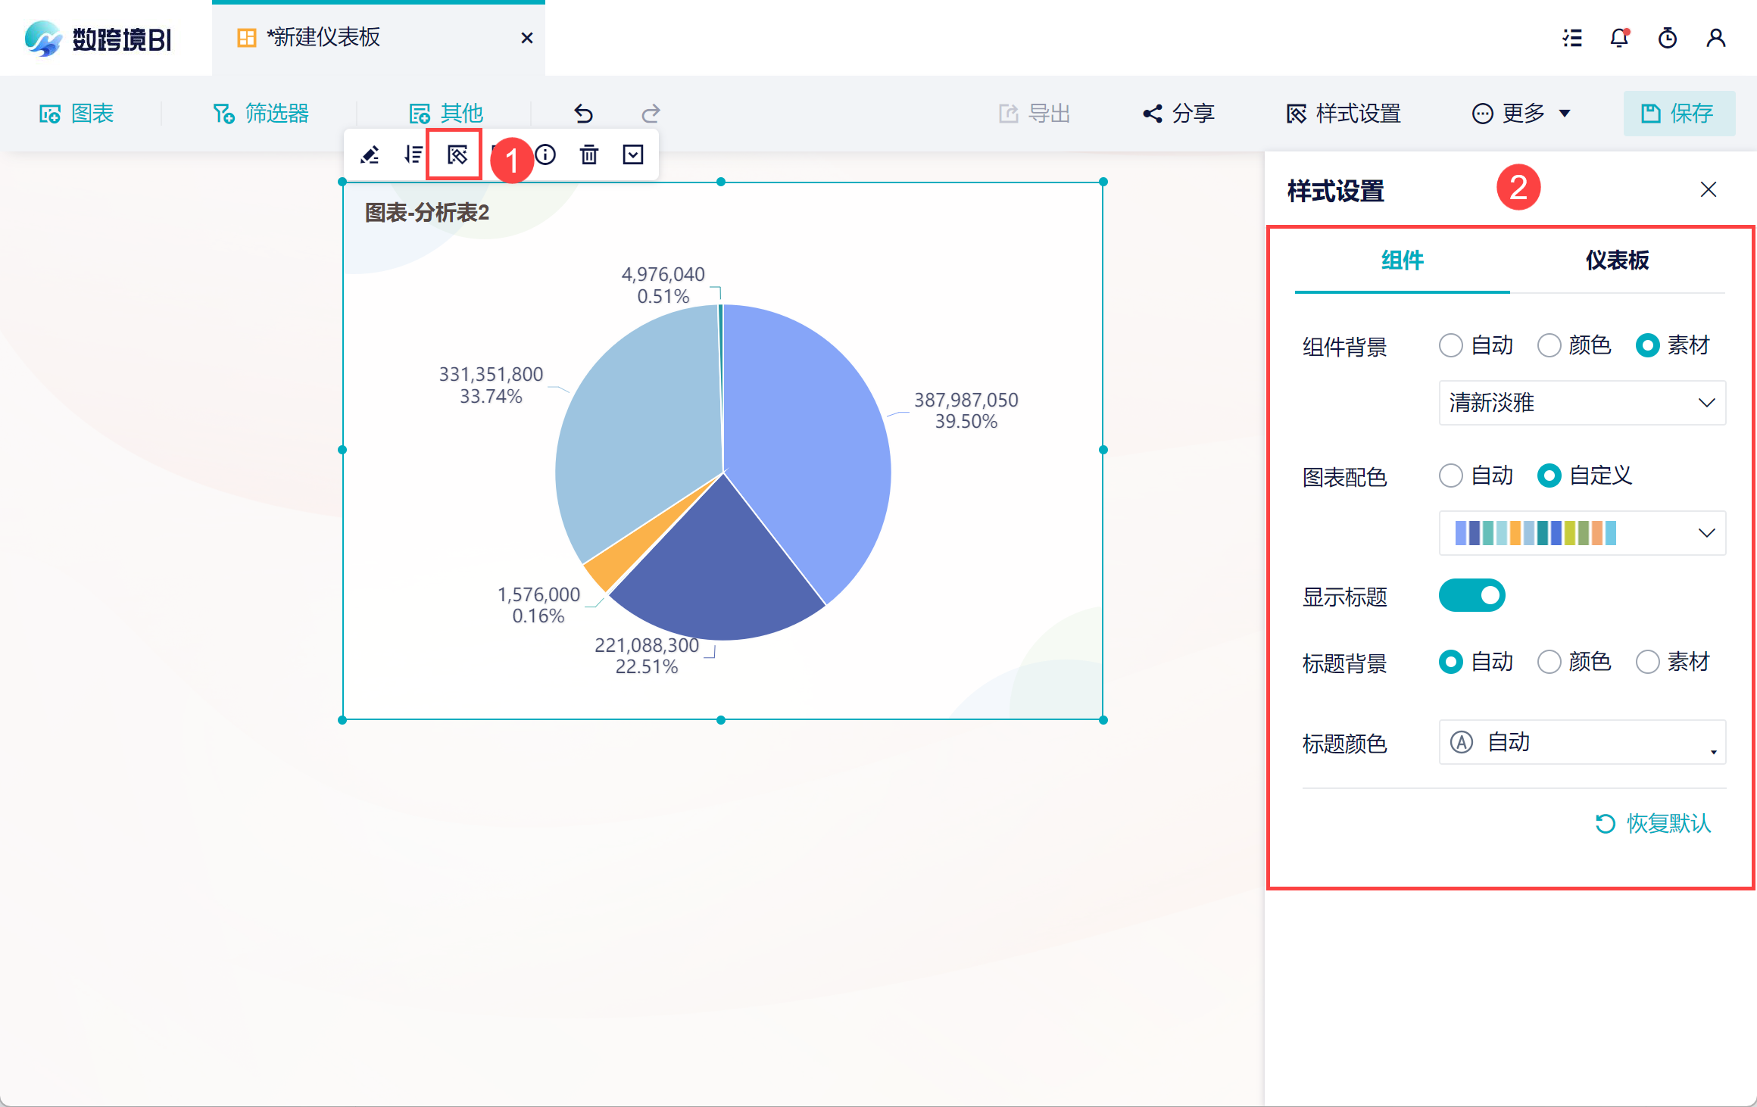The width and height of the screenshot is (1757, 1107).
Task: Expand the 更多 dropdown menu
Action: (1521, 114)
